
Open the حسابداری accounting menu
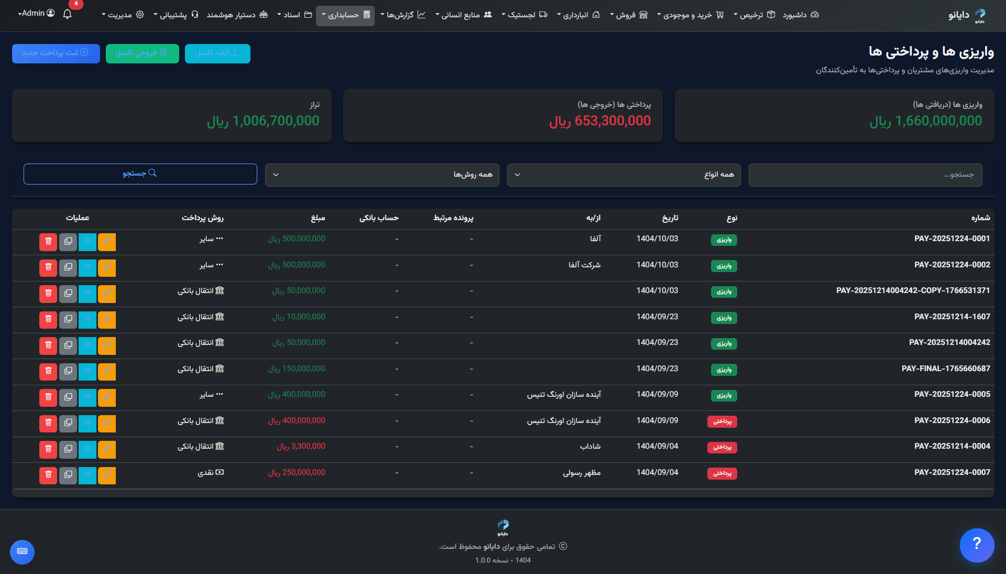(x=345, y=15)
